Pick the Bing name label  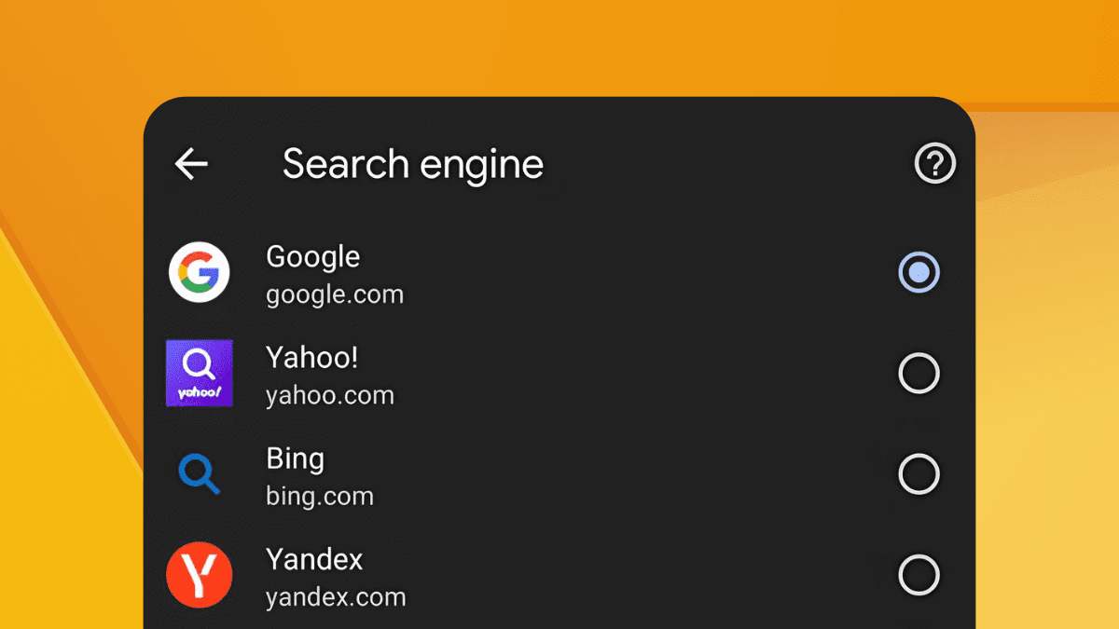(x=295, y=458)
